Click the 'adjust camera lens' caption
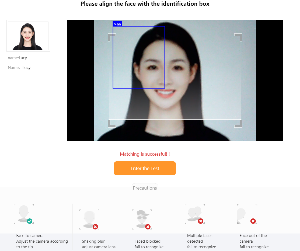The height and width of the screenshot is (251, 300). (99, 247)
